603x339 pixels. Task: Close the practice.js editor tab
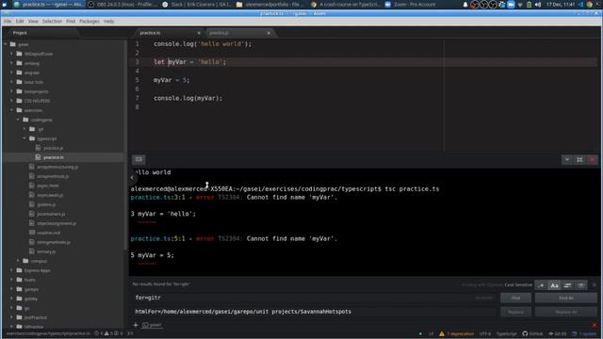pyautogui.click(x=269, y=33)
